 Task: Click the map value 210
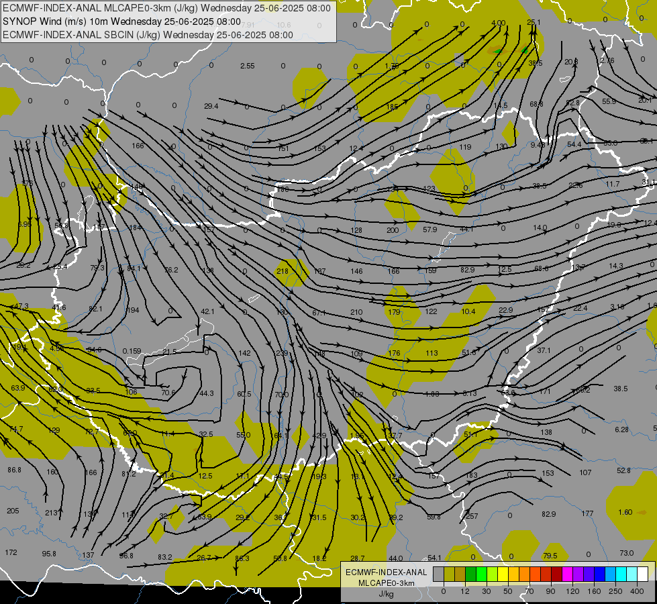356,312
